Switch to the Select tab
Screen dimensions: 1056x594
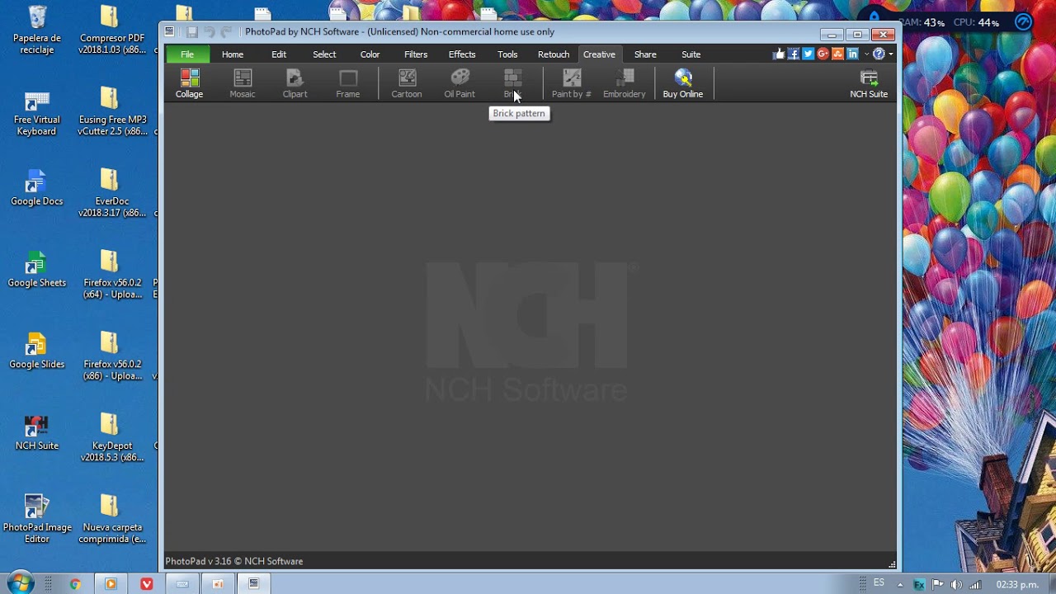[324, 54]
